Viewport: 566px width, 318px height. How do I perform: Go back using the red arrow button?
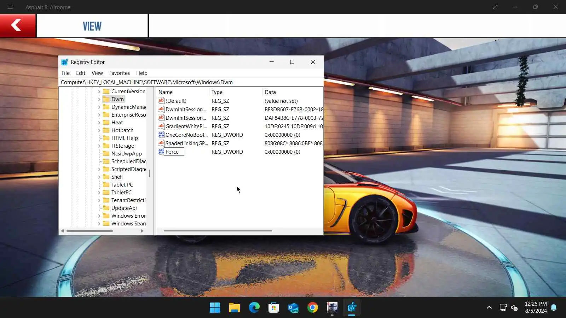[x=18, y=25]
